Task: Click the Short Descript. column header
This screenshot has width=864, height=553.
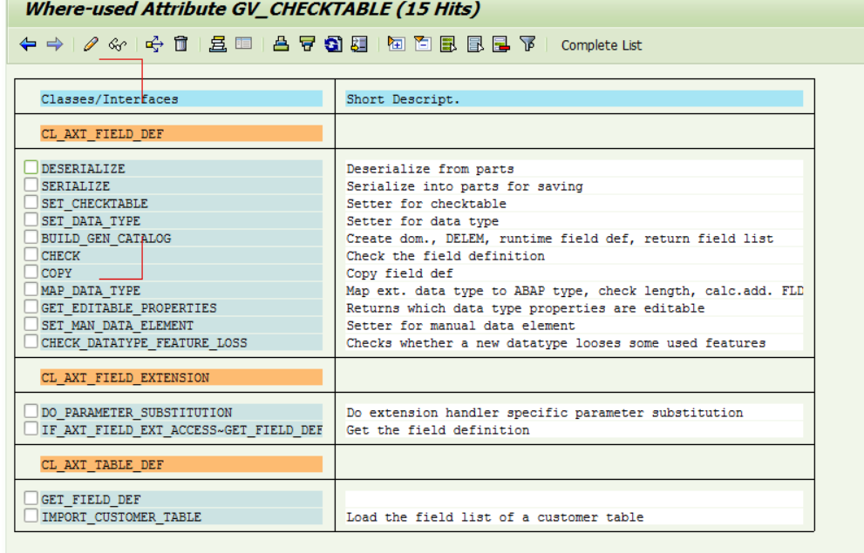Action: point(575,99)
